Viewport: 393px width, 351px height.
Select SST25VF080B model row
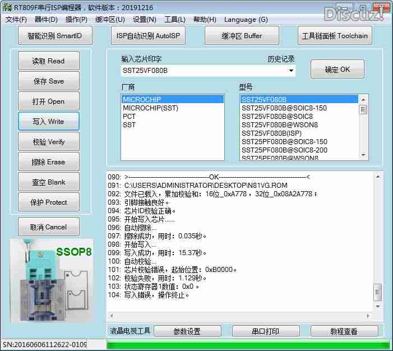(x=299, y=99)
